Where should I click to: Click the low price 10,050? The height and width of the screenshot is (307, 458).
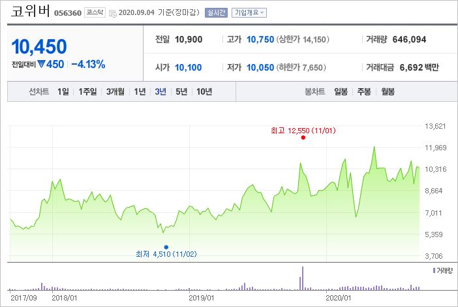click(x=260, y=67)
